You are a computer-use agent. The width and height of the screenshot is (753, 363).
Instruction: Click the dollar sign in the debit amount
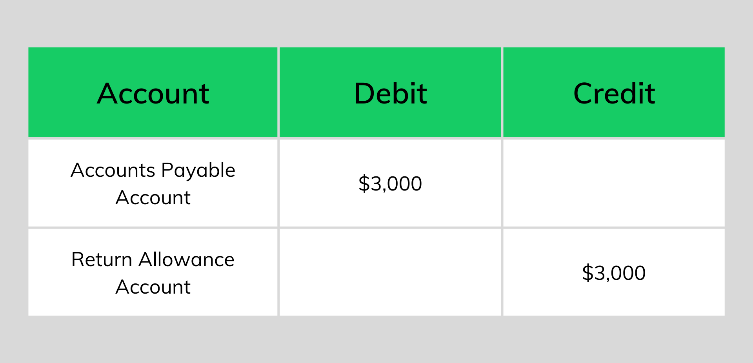click(x=364, y=183)
